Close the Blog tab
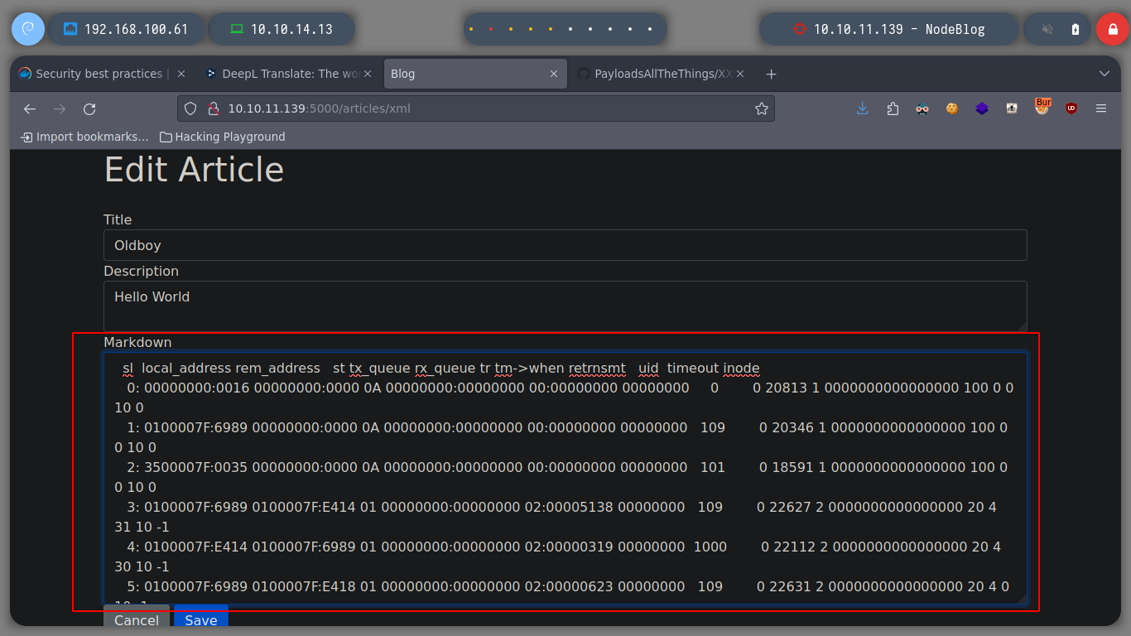1131x636 pixels. coord(554,74)
